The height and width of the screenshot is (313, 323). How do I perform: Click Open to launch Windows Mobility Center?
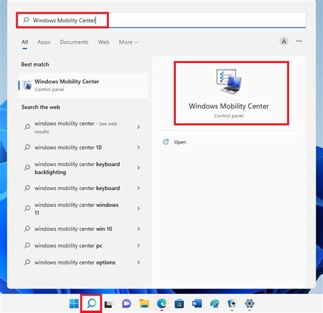(x=180, y=142)
